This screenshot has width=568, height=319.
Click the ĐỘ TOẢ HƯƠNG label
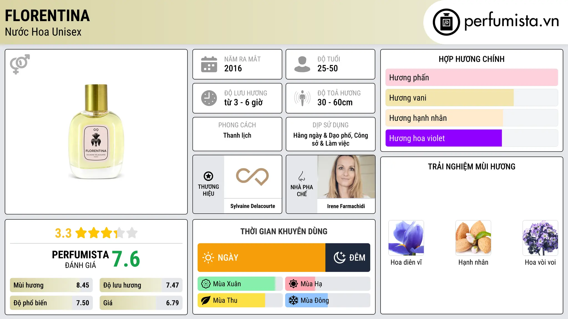(339, 93)
